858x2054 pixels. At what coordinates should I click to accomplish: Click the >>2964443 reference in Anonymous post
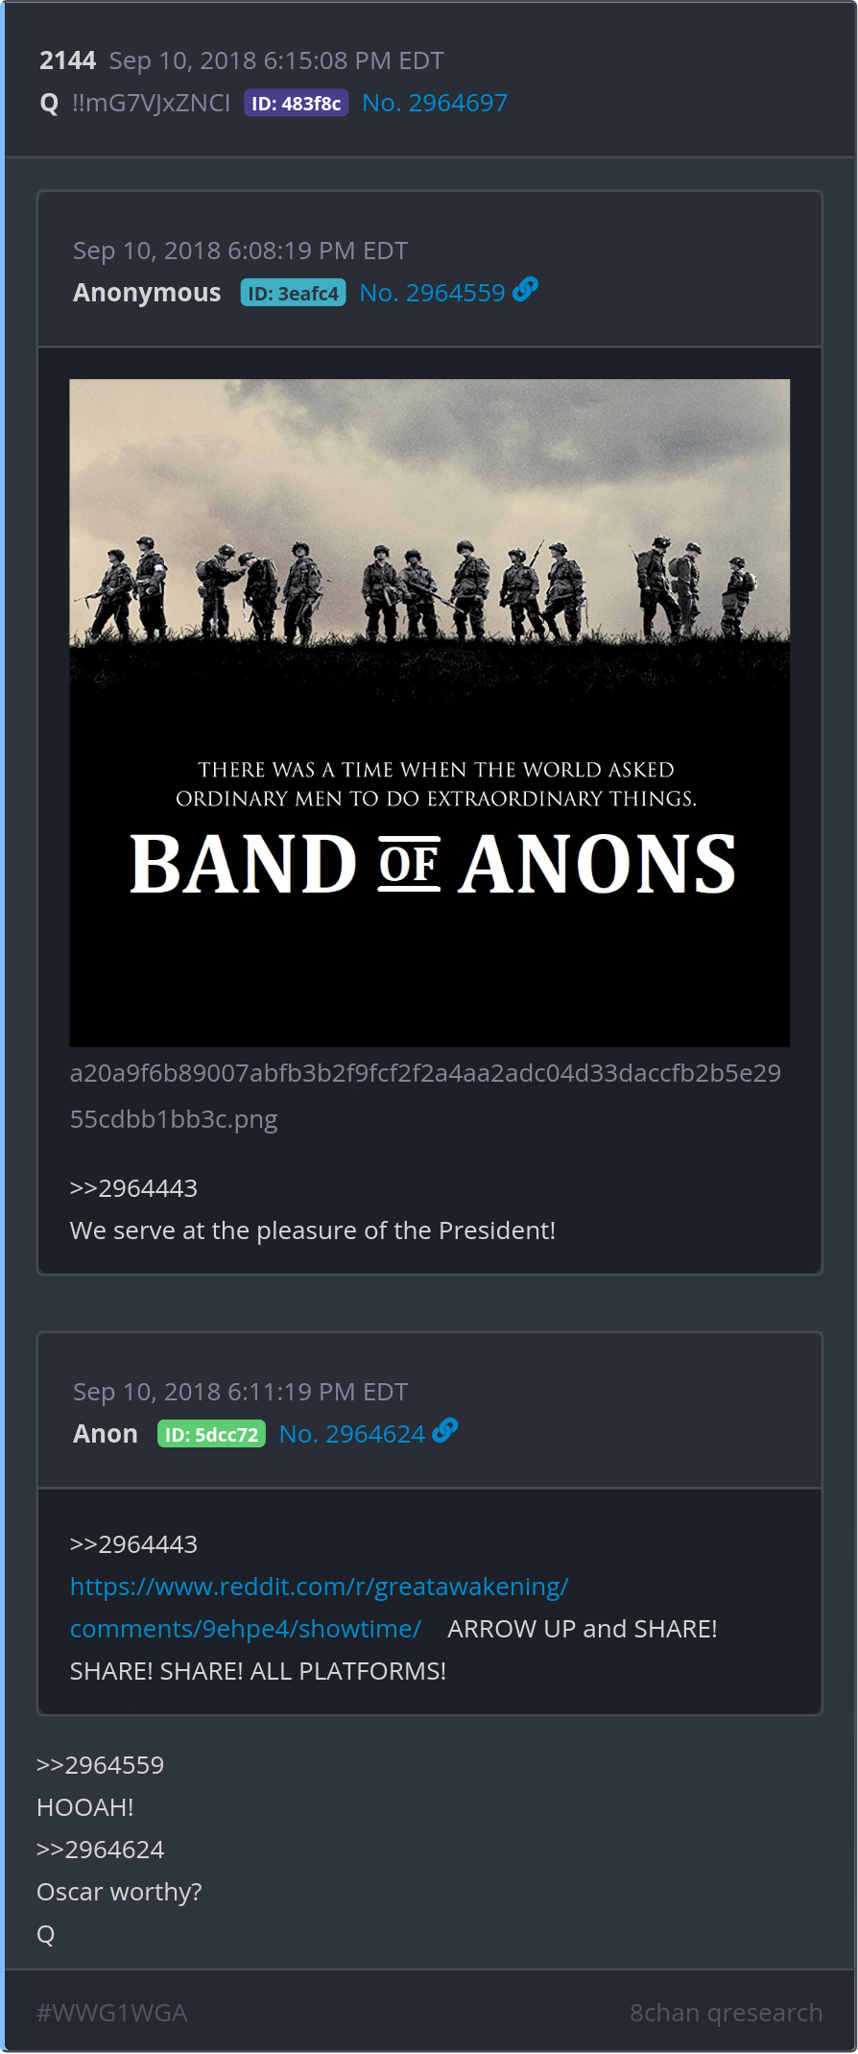(x=133, y=1188)
